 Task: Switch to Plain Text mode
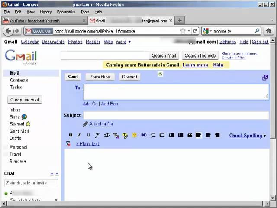coord(87,144)
